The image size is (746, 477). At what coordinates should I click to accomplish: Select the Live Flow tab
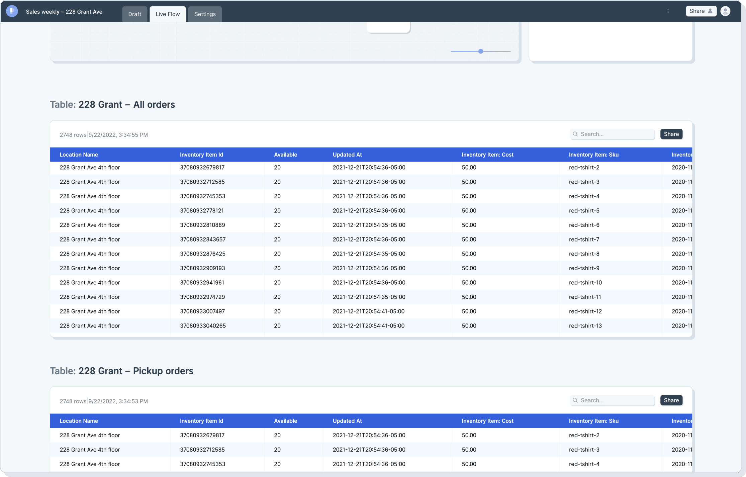click(x=168, y=14)
